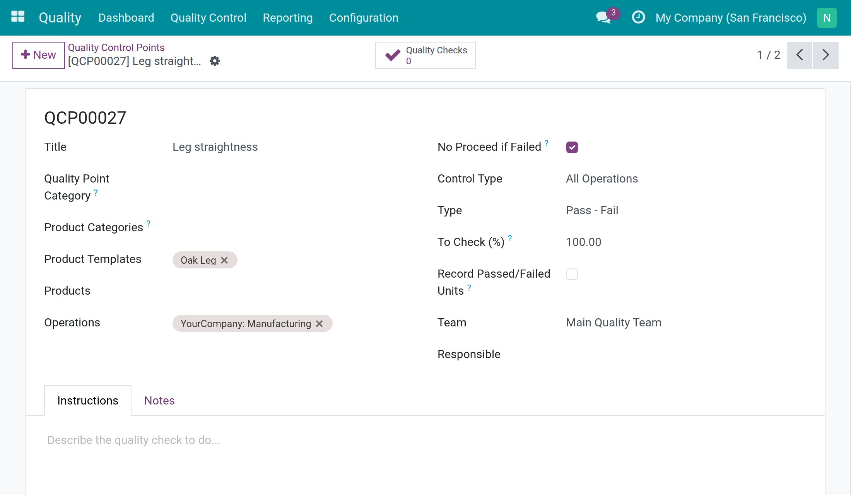This screenshot has height=495, width=851.
Task: Click the gear actions icon beside record title
Action: [x=215, y=61]
